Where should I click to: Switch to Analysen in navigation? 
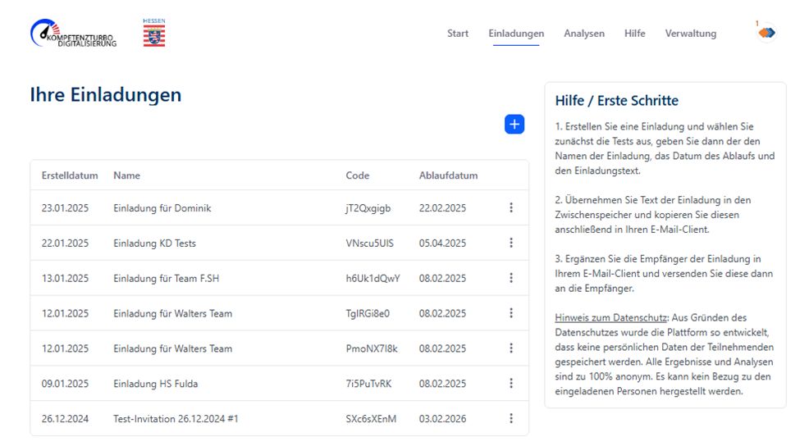[584, 34]
